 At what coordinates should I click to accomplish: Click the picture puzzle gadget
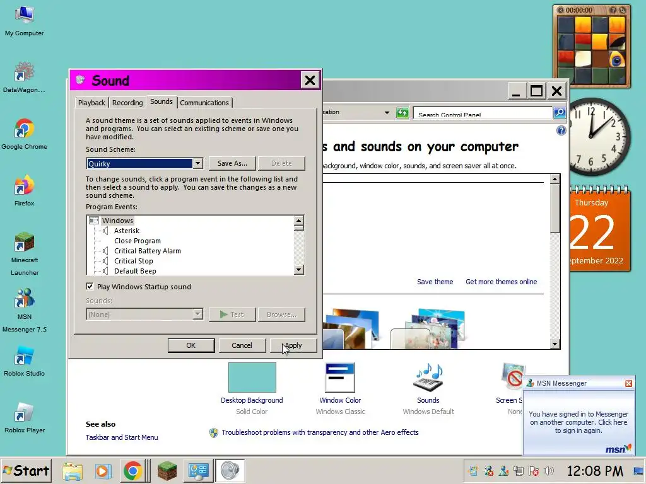tap(592, 46)
